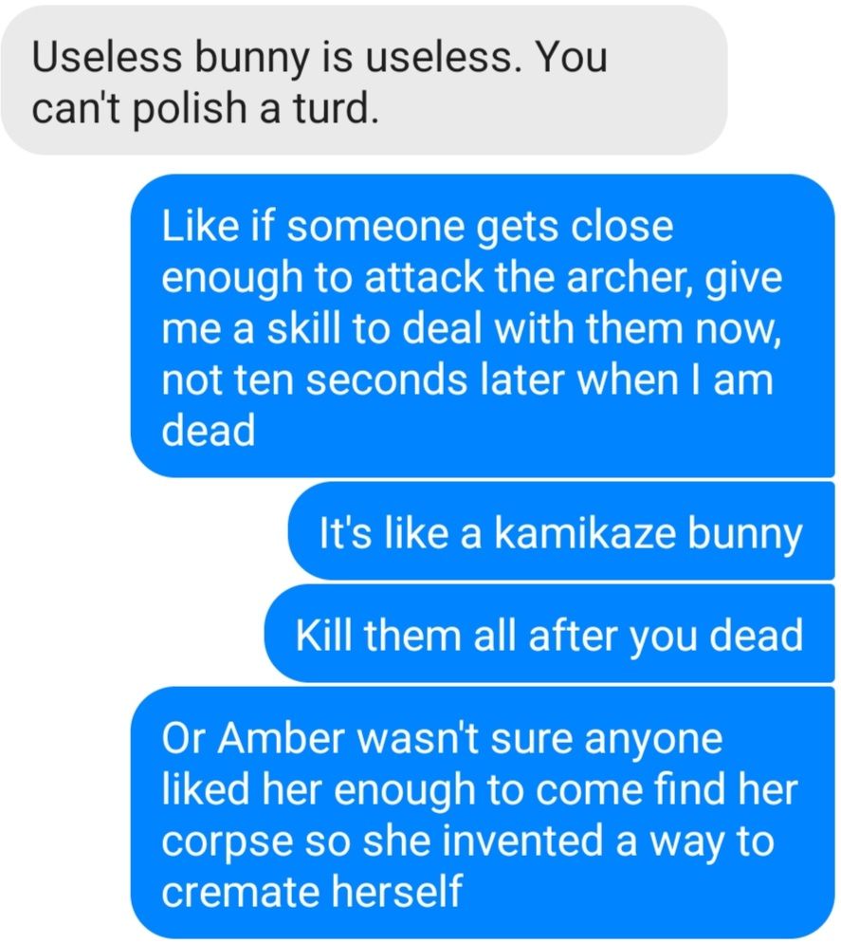Select the gray 'Useless bunny is useless' message
841x943 pixels.
tap(364, 82)
